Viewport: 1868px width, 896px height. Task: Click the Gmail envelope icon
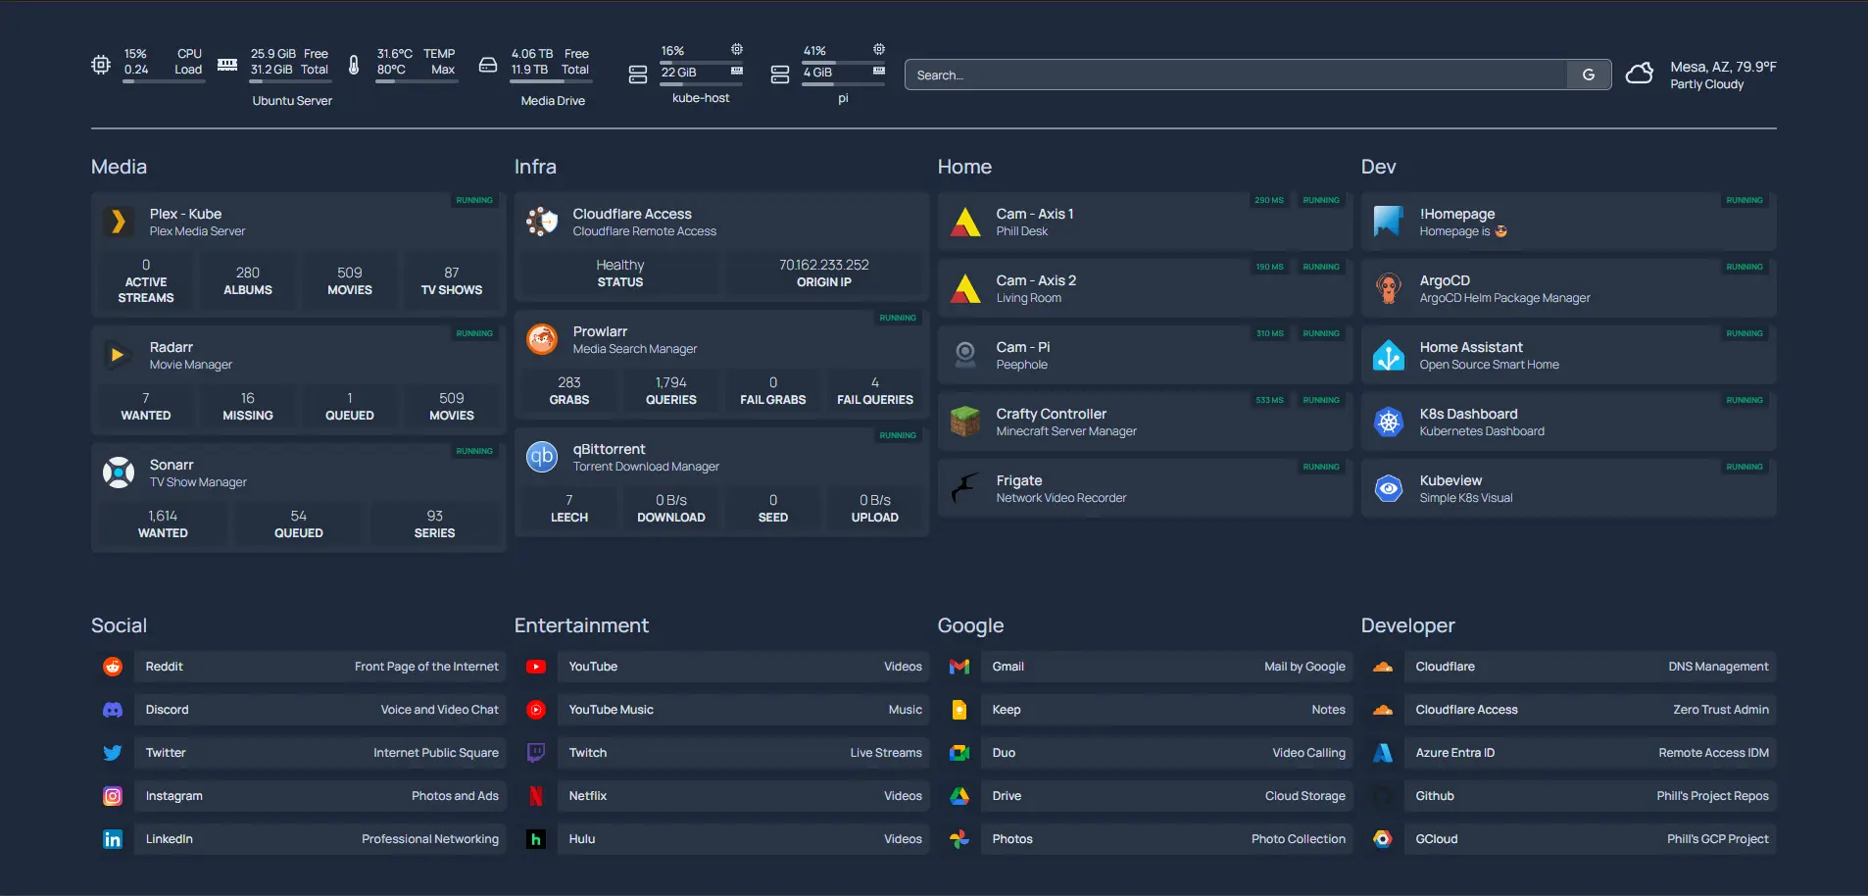tap(959, 667)
